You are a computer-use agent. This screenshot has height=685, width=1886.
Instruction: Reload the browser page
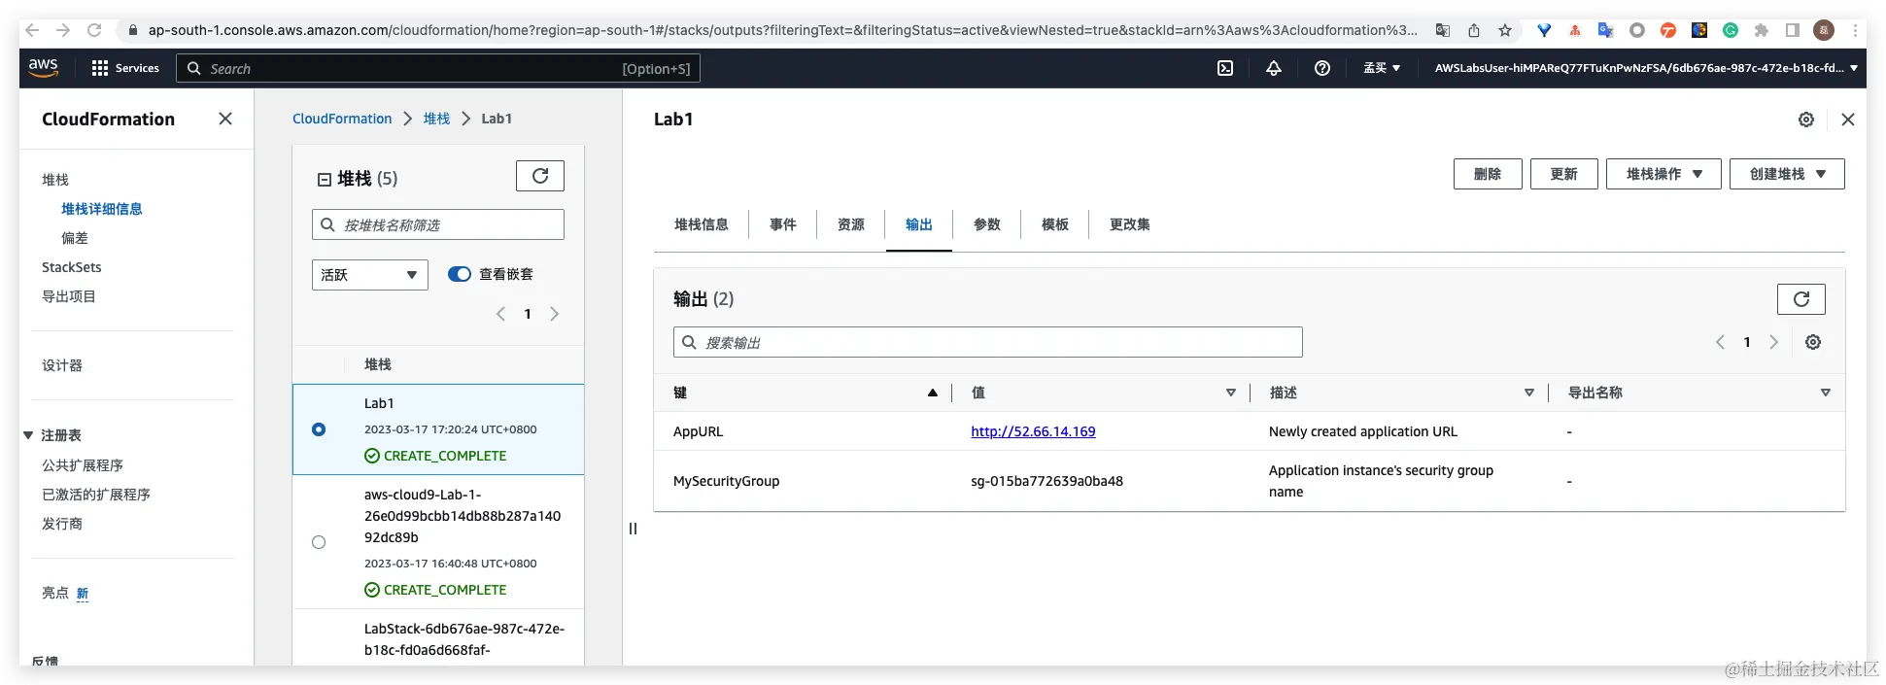point(94,30)
